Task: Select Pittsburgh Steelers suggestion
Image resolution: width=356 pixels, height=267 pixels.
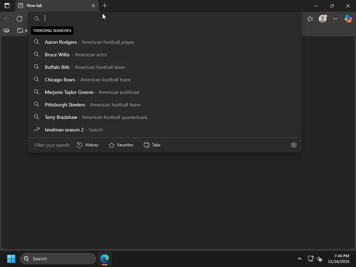Action: click(x=164, y=105)
